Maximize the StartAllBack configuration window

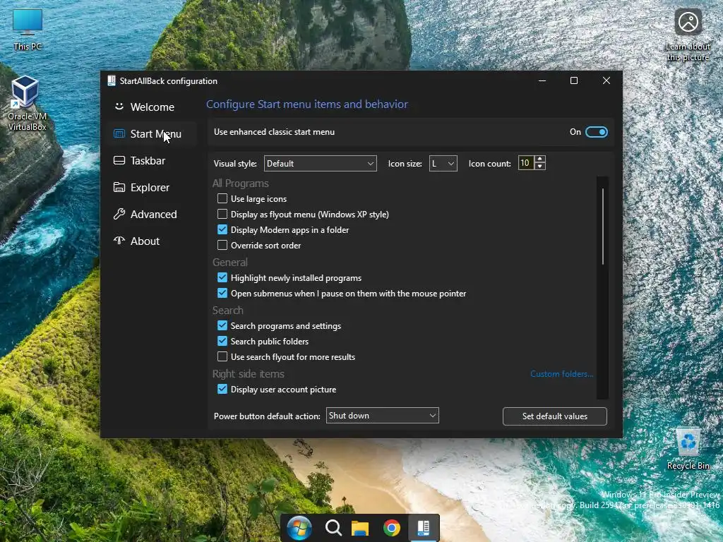click(574, 80)
